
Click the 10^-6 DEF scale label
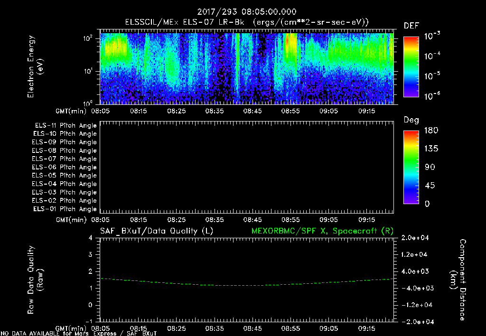click(x=432, y=96)
